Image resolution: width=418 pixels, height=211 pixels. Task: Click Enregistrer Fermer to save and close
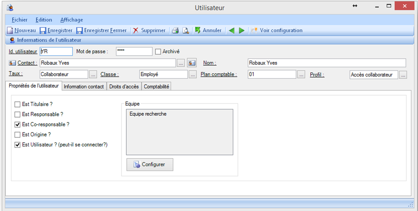coord(101,31)
